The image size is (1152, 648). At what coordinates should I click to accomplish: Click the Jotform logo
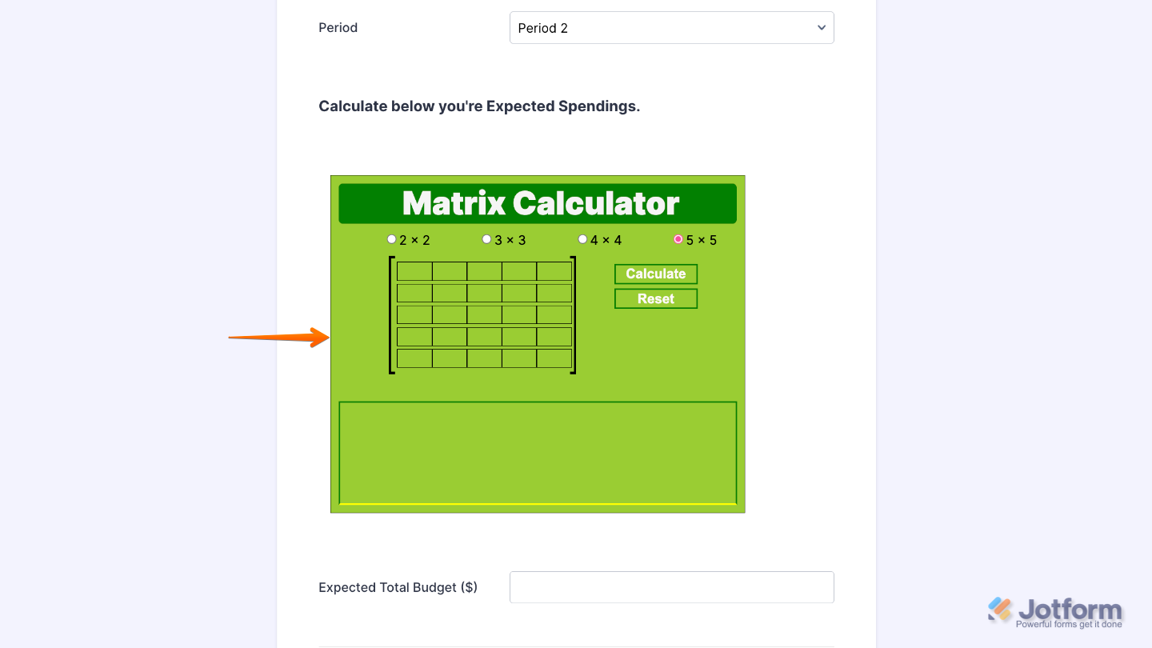(1055, 609)
